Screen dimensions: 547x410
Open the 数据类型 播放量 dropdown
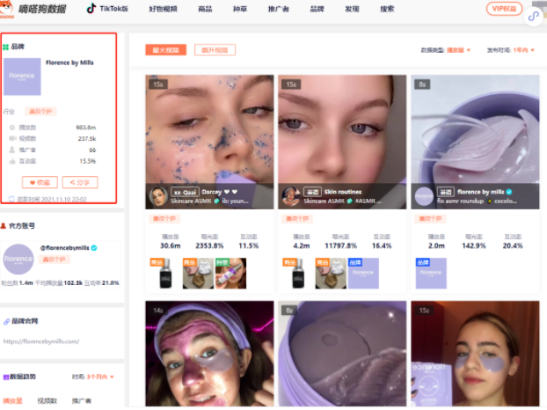point(459,50)
